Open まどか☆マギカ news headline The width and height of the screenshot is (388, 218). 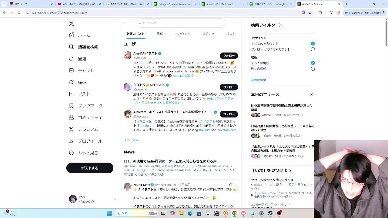(x=283, y=149)
